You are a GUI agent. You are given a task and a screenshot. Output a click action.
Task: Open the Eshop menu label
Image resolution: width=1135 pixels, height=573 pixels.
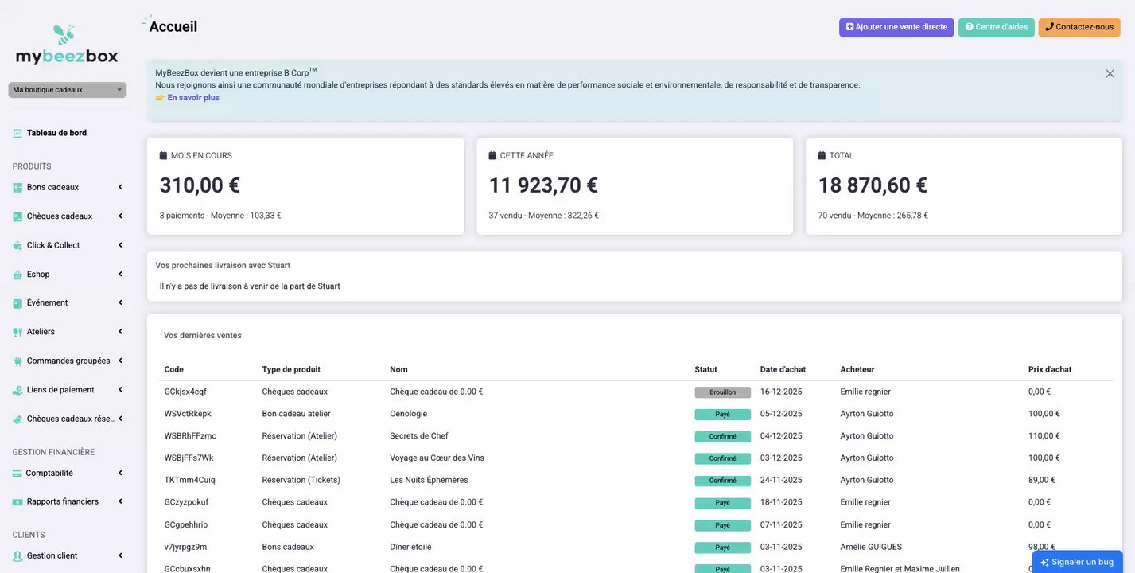[x=38, y=274]
